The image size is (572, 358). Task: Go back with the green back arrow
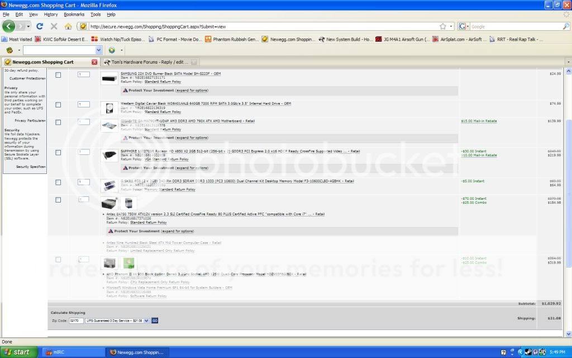(x=8, y=26)
